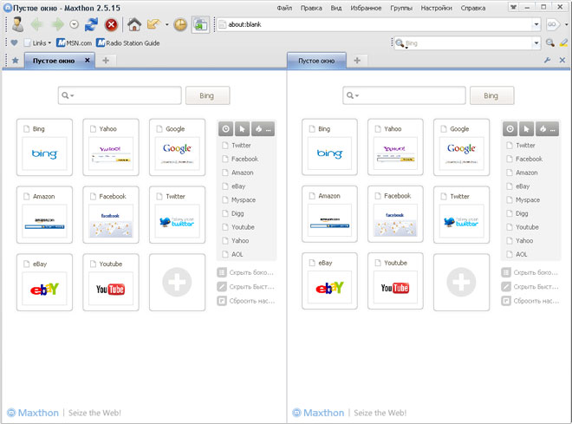Click Сбросить нас... option in right pane
Viewport: 572px width, 424px height.
[530, 301]
